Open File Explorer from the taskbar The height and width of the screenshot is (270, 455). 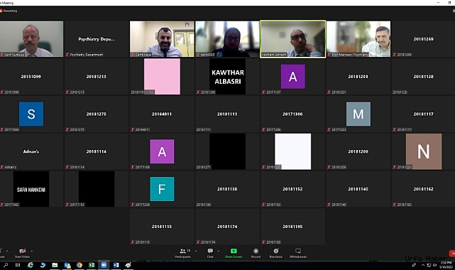tap(55, 265)
